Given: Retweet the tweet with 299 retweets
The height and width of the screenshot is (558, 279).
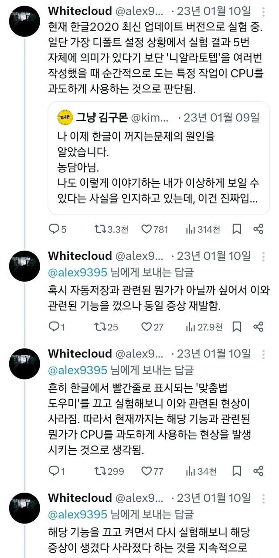Looking at the screenshot, I should pyautogui.click(x=100, y=471).
